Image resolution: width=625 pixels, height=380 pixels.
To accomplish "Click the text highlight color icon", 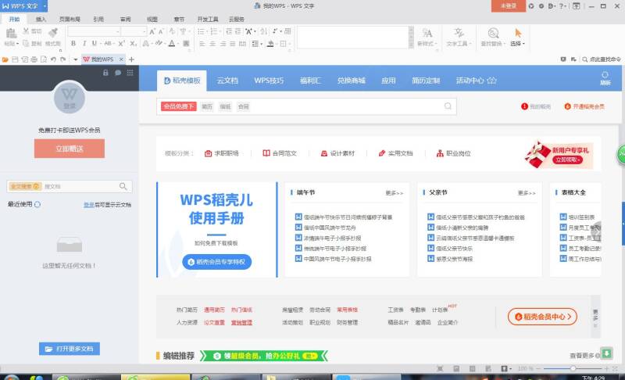I will [159, 43].
